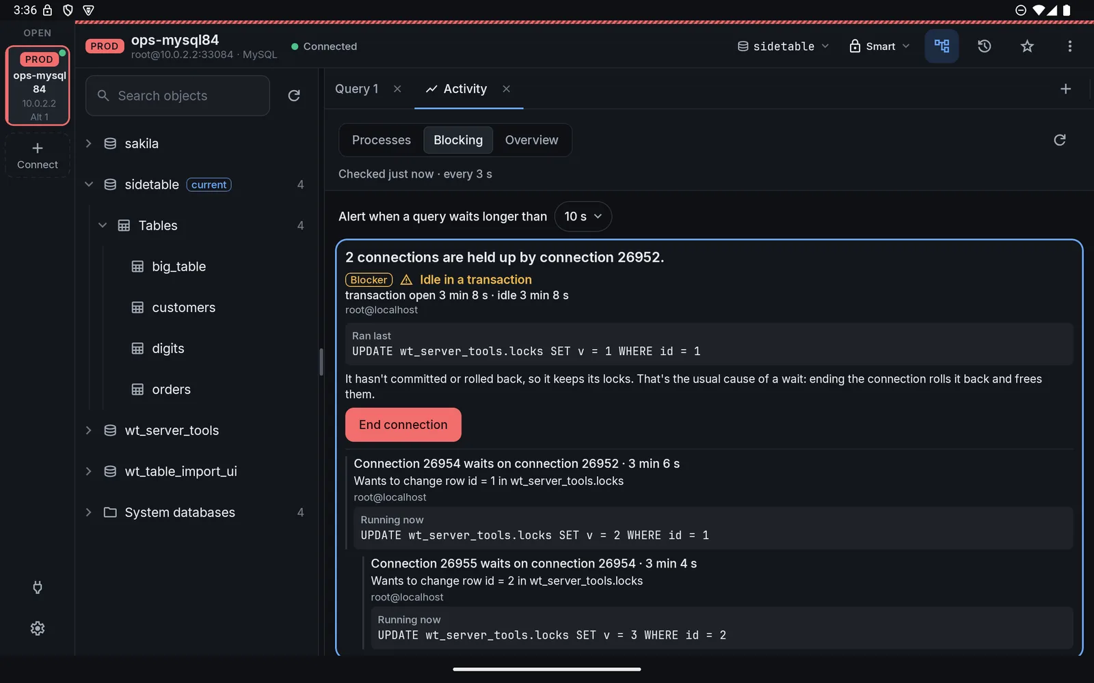Switch to Processes view

382,140
